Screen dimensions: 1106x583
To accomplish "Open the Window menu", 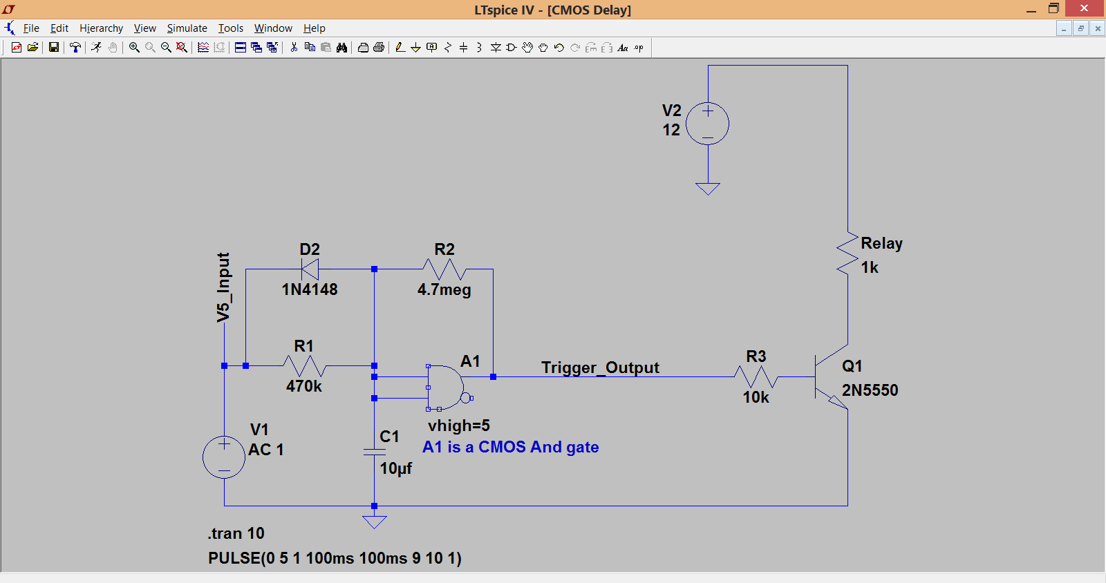I will click(273, 28).
